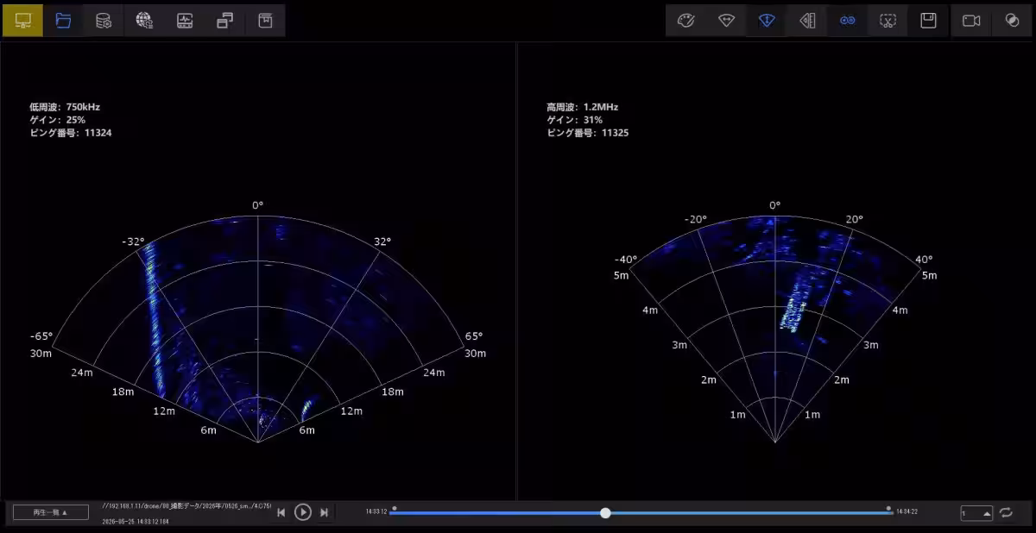Click the 14:33:12 start time label

[376, 512]
